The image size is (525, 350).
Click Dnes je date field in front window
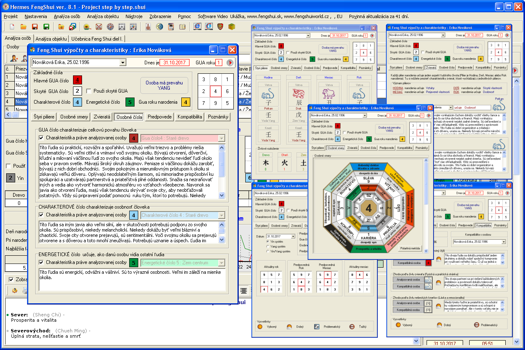[x=174, y=63]
